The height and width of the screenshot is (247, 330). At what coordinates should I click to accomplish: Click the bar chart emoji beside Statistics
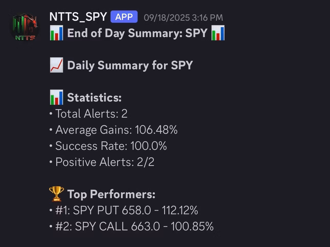[x=57, y=97]
